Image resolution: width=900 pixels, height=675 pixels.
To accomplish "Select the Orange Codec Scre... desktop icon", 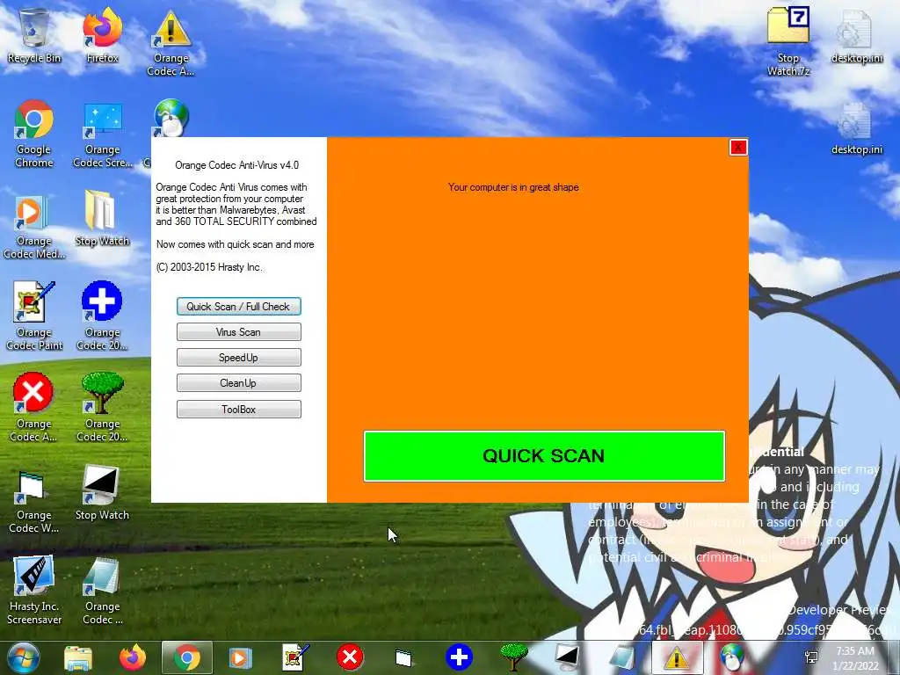I will [x=102, y=135].
